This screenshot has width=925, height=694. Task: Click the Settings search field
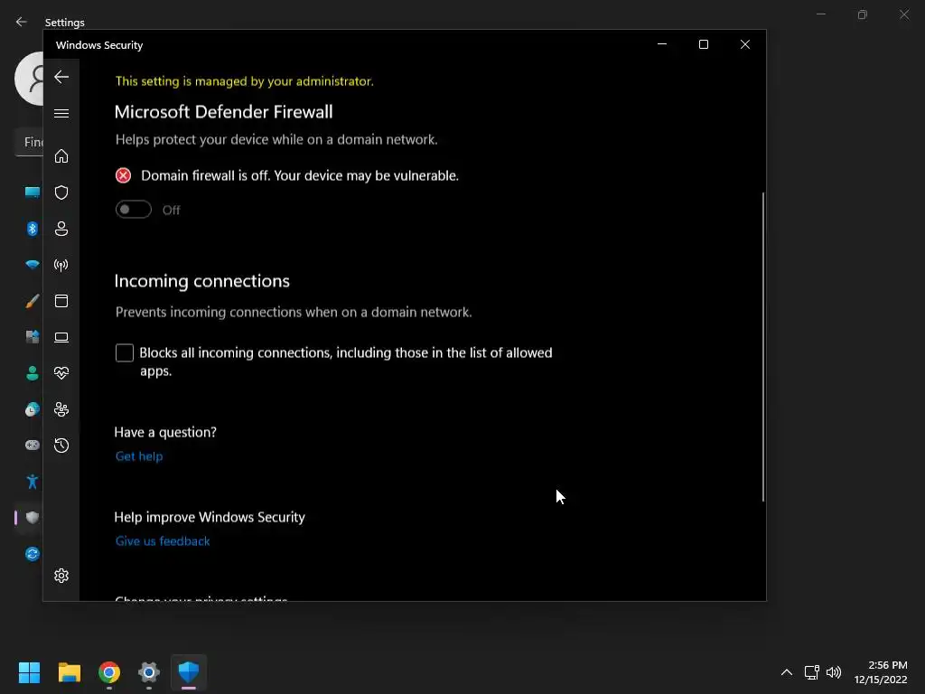click(28, 142)
